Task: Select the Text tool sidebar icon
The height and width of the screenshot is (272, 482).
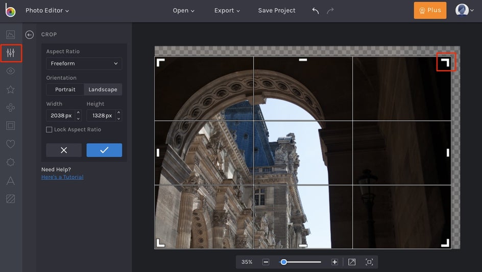Action: tap(11, 180)
